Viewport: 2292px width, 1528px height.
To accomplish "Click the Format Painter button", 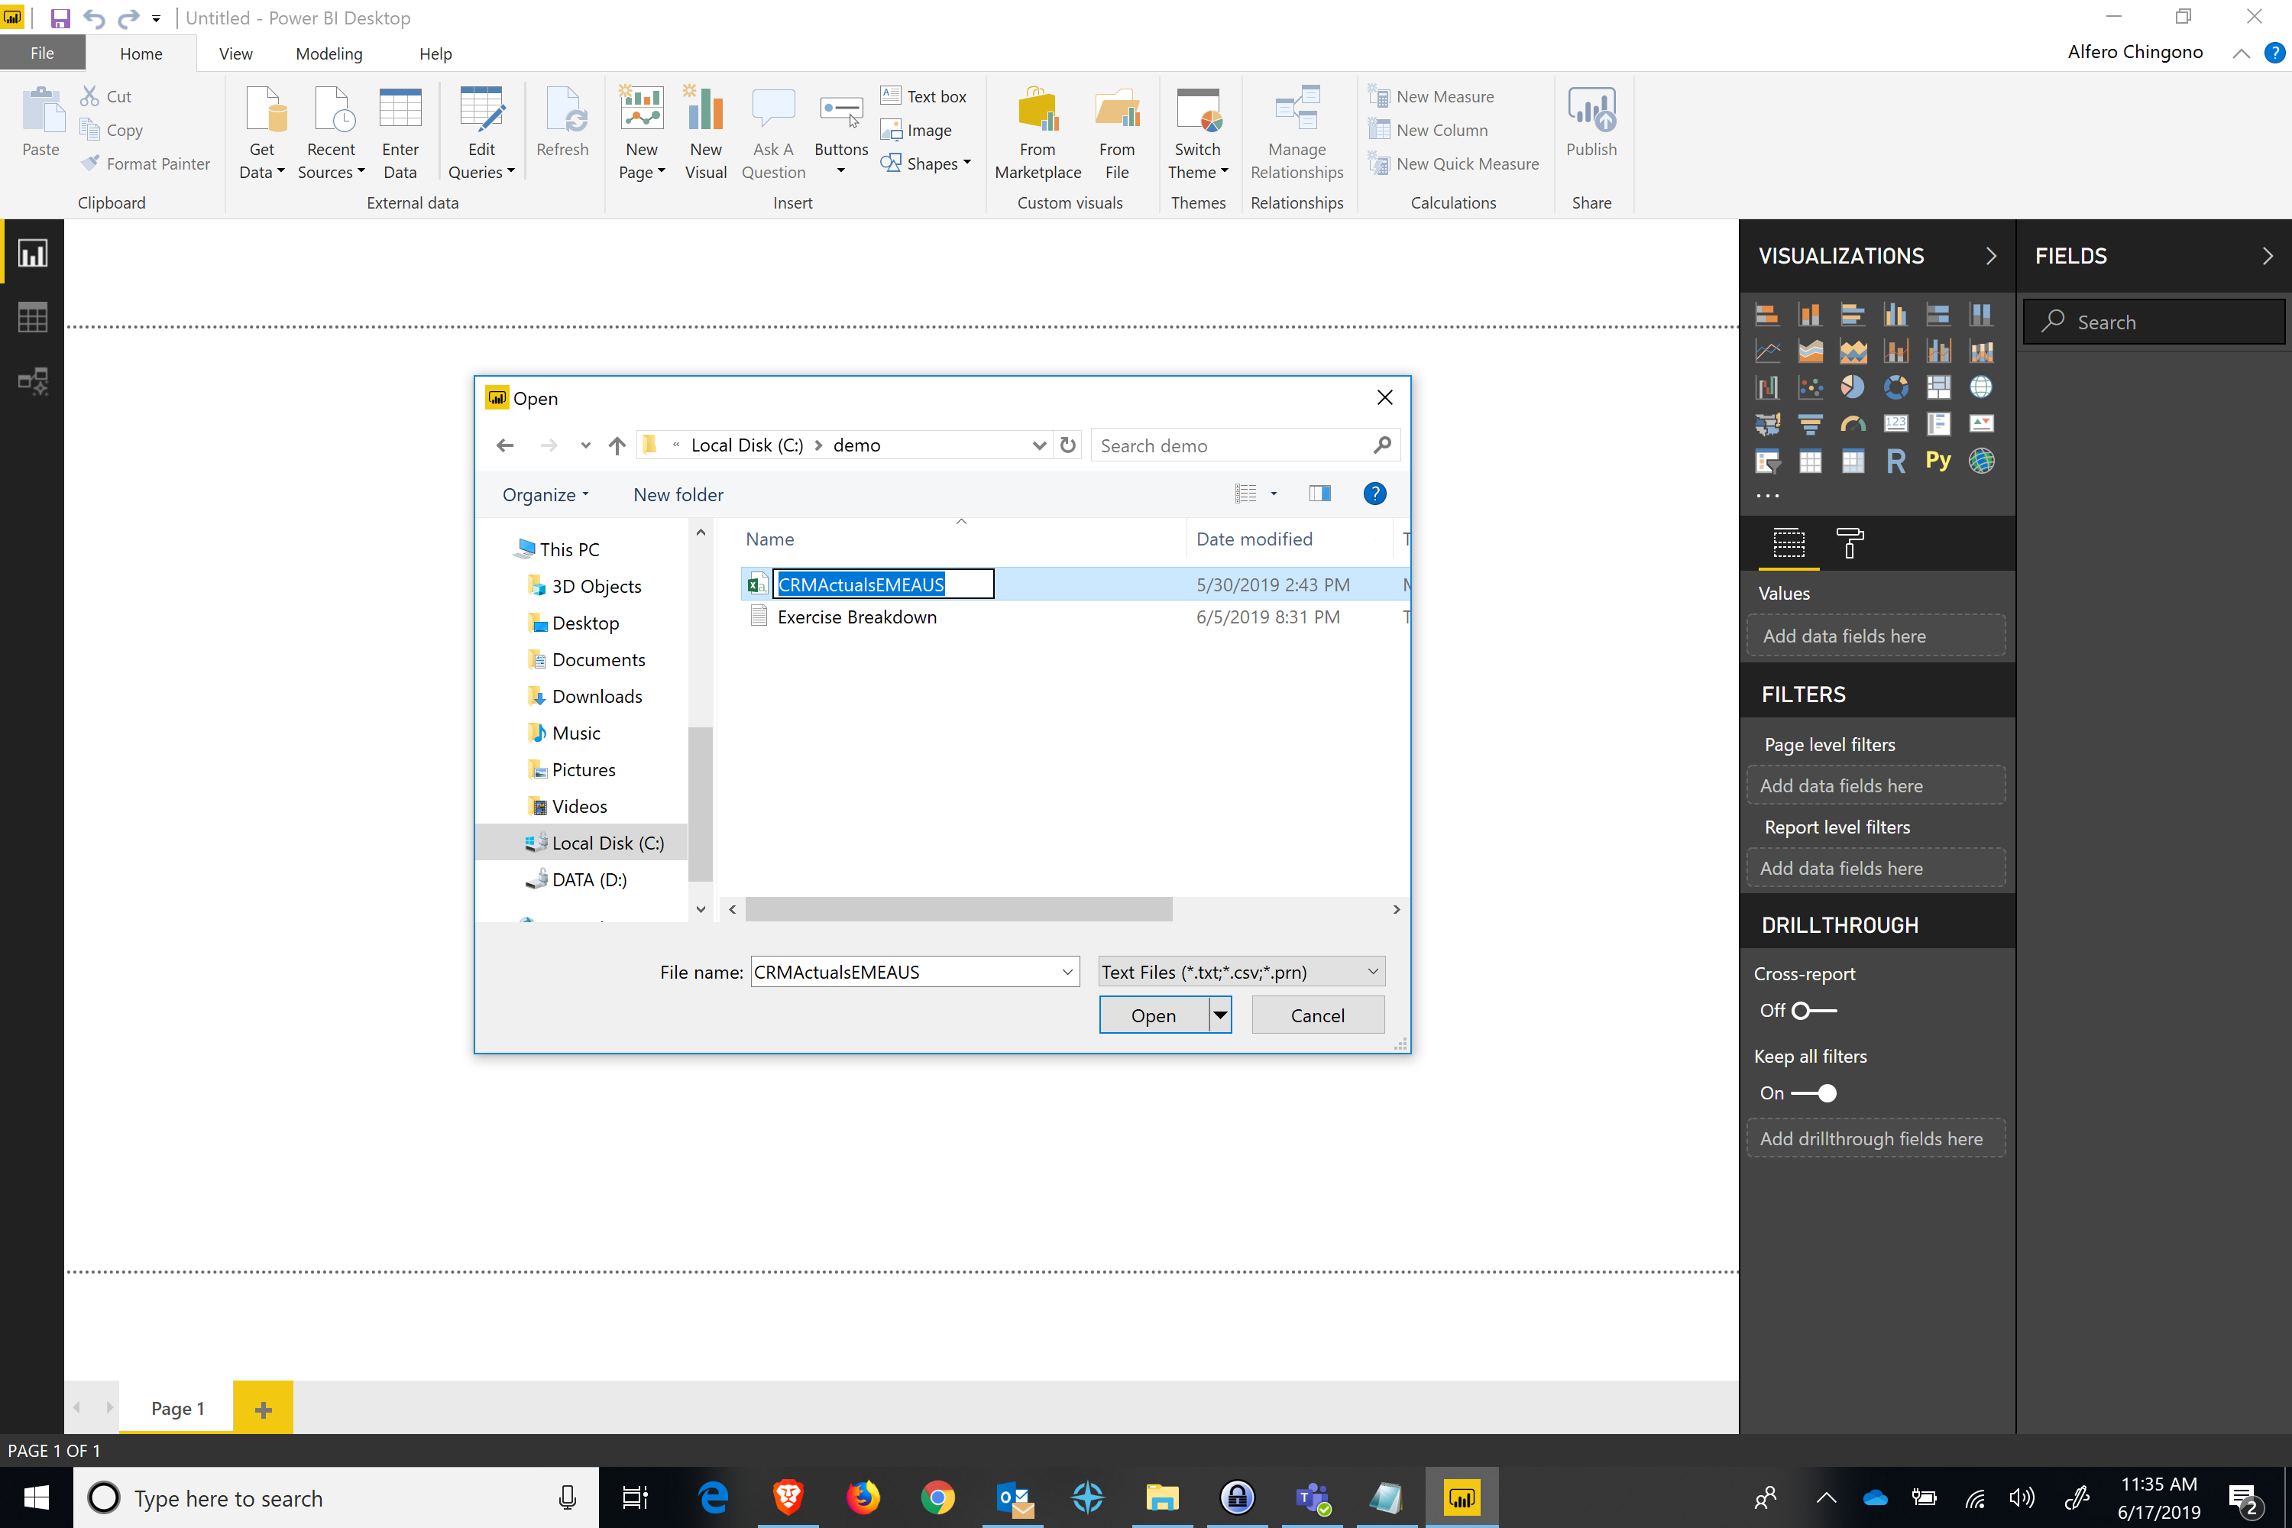I will click(145, 163).
